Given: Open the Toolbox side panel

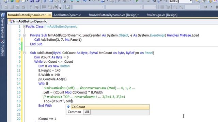Looking at the screenshot, I should 3,48.
